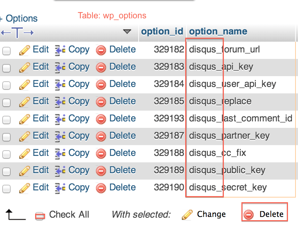This screenshot has width=298, height=227.
Task: Click the pencil icon for disqus_user_api_key
Action: coord(24,85)
